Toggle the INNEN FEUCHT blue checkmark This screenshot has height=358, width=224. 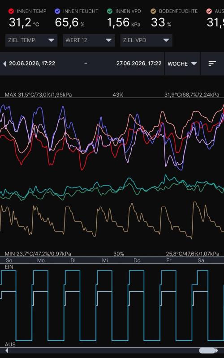(58, 11)
